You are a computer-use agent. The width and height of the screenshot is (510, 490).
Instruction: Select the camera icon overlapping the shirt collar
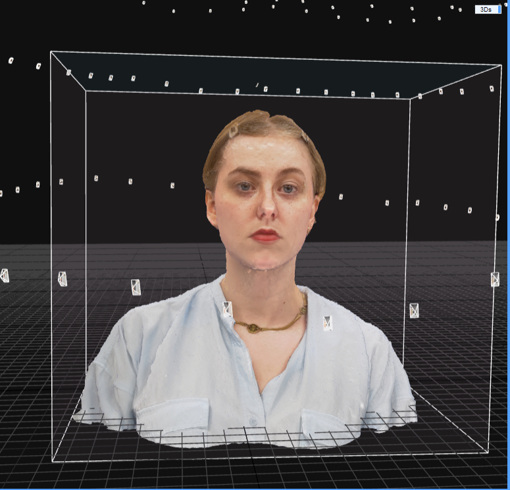click(227, 308)
